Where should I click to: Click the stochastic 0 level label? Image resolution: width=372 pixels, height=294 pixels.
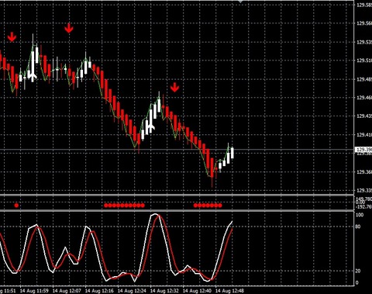[x=357, y=282]
